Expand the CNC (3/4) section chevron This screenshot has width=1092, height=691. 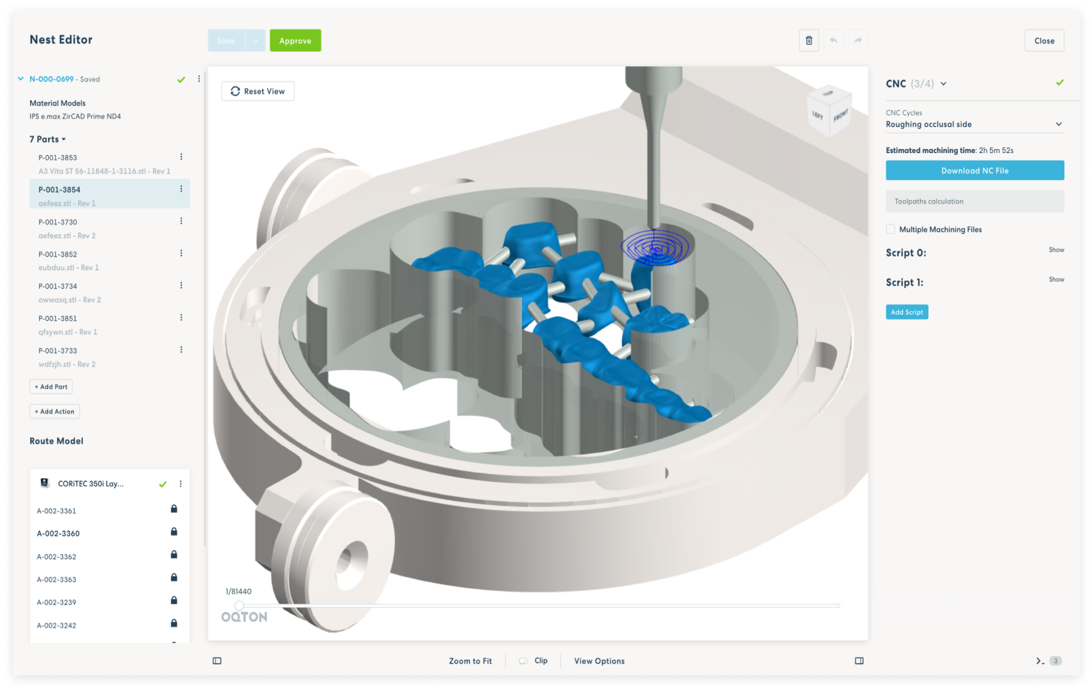(x=944, y=84)
